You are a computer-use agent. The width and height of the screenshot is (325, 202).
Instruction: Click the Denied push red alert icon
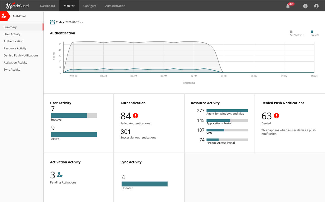click(x=276, y=116)
